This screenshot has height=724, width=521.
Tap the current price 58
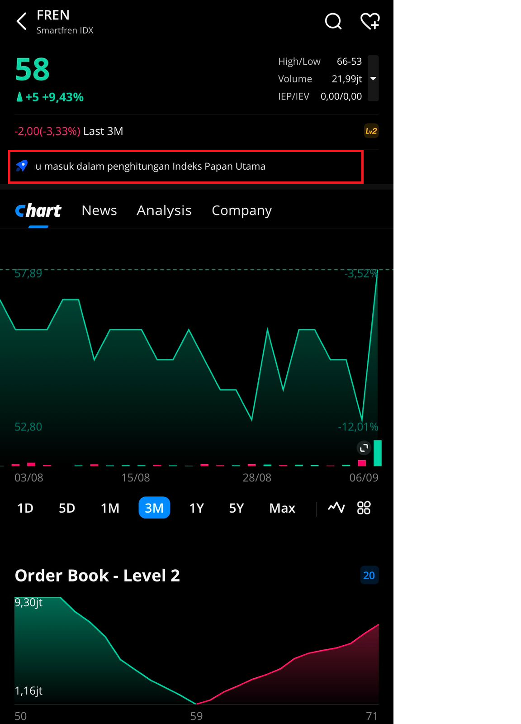click(32, 70)
